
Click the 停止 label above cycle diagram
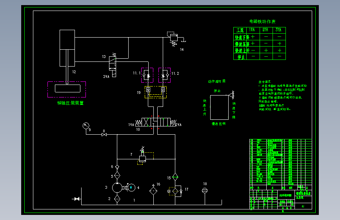pos(217,91)
